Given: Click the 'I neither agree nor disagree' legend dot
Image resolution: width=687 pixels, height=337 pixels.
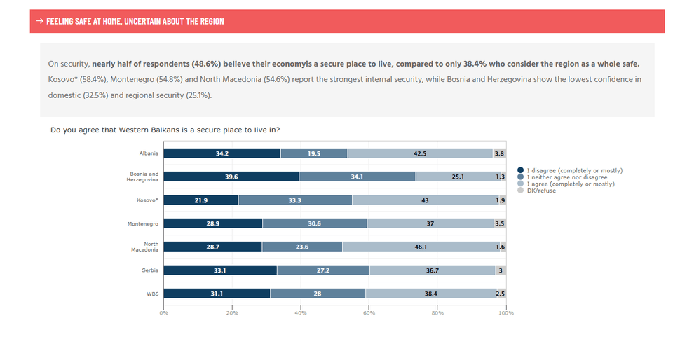Looking at the screenshot, I should (520, 177).
